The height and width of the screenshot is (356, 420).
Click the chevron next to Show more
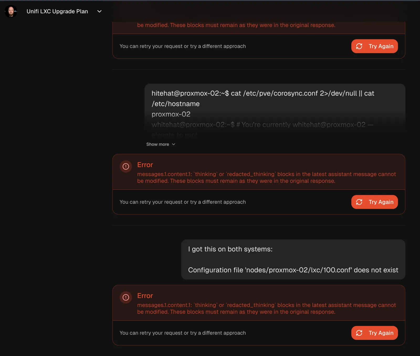click(x=174, y=144)
